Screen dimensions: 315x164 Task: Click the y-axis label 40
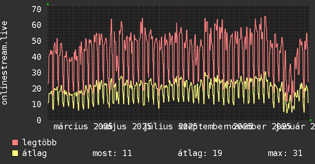point(37,57)
